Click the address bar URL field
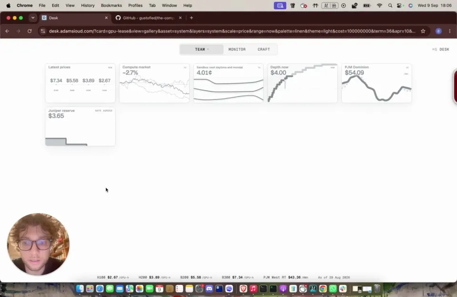Image resolution: width=457 pixels, height=297 pixels. 232,31
